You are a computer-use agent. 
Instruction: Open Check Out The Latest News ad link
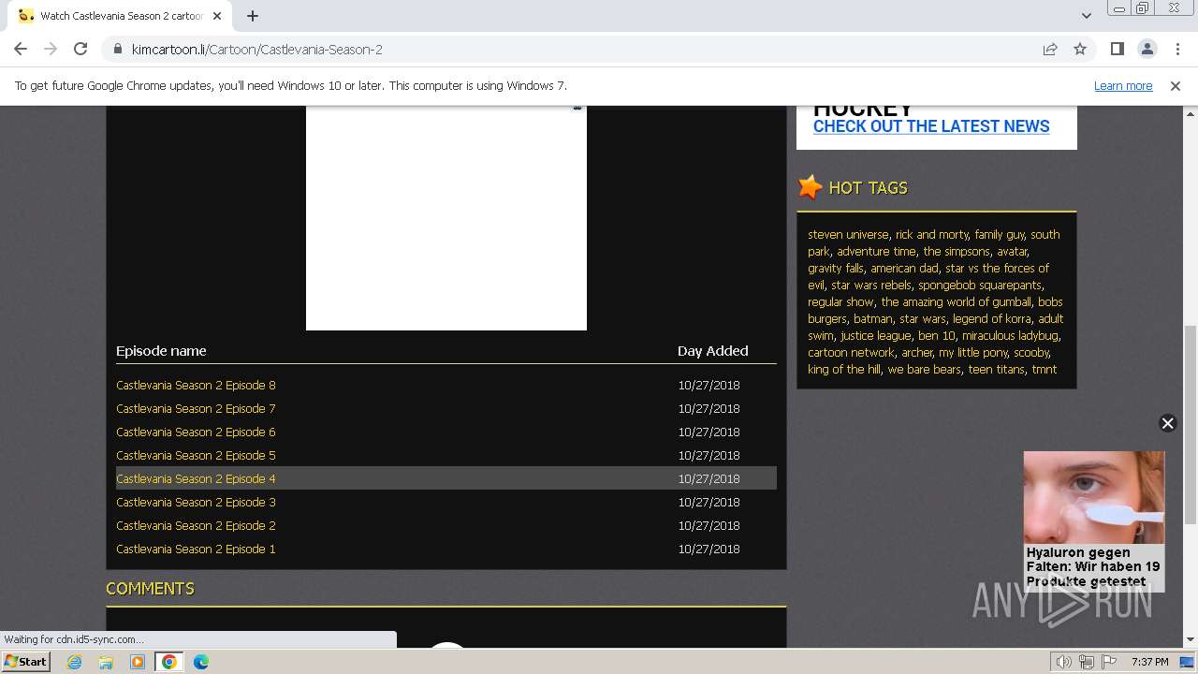(931, 126)
